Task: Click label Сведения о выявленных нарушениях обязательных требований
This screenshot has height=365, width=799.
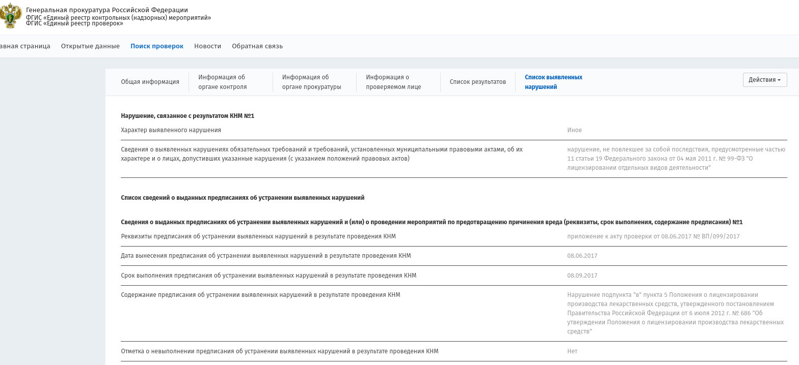Action: click(x=322, y=154)
